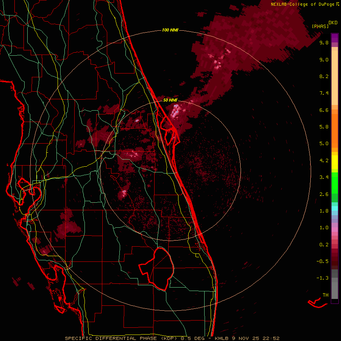The height and width of the screenshot is (341, 341).
Task: Click the DKD label above the color bar
Action: pyautogui.click(x=333, y=23)
